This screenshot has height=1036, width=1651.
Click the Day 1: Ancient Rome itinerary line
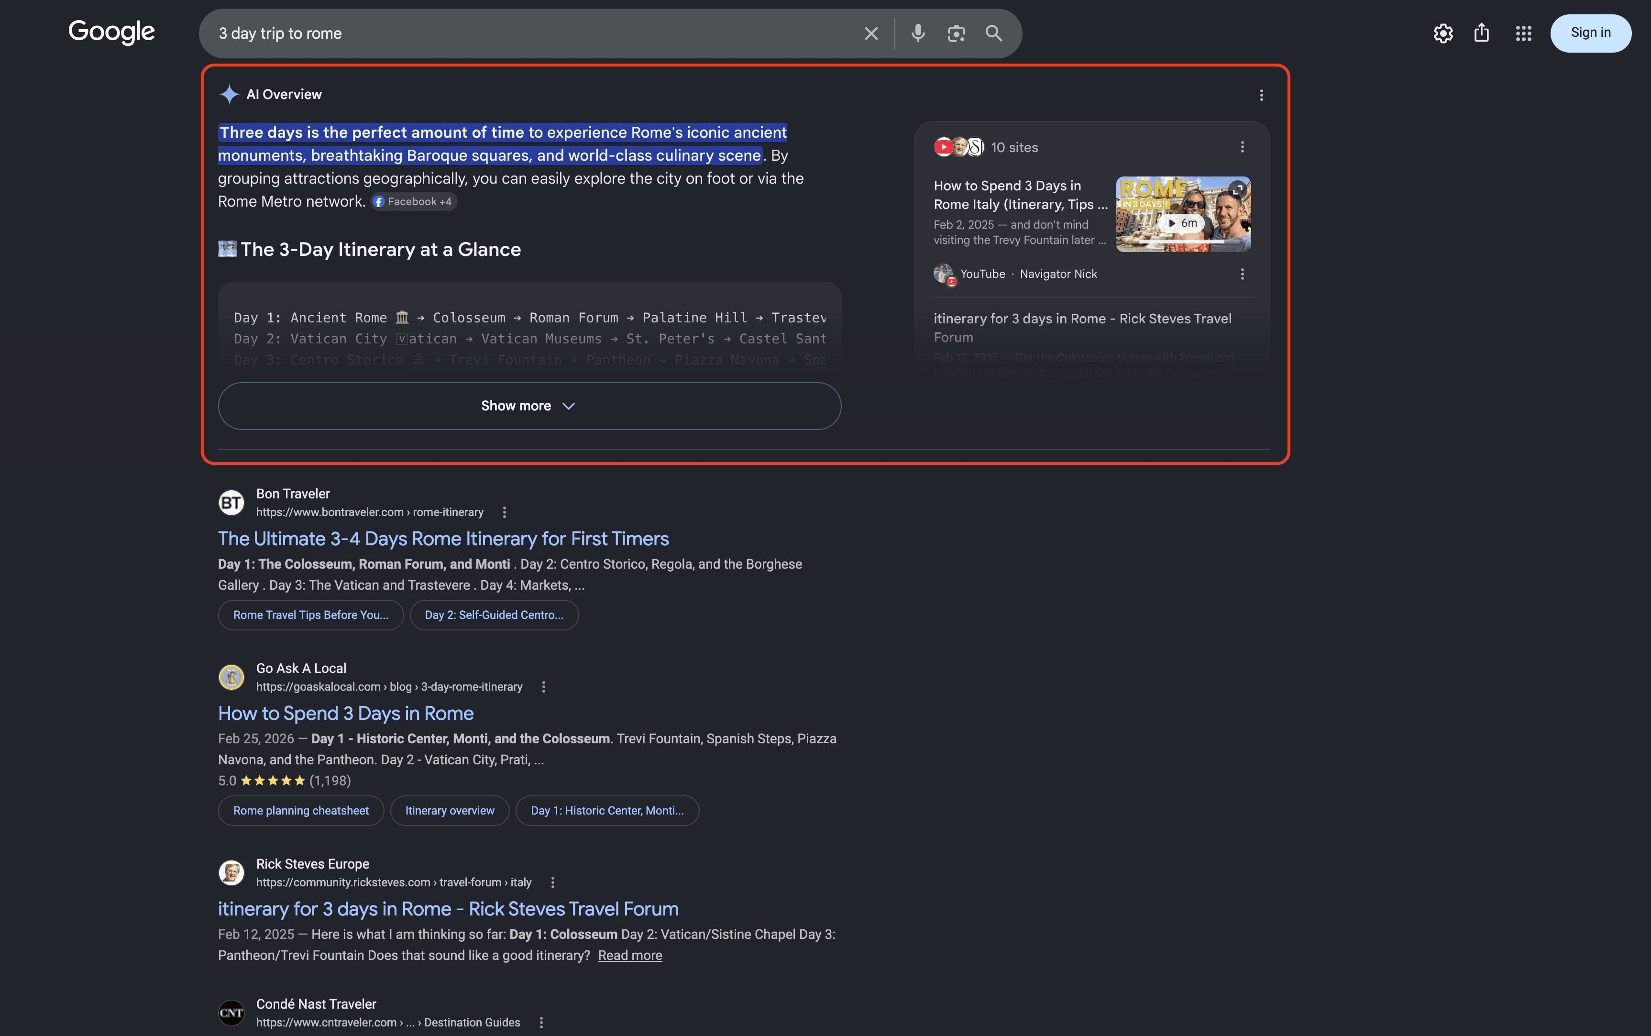[529, 318]
